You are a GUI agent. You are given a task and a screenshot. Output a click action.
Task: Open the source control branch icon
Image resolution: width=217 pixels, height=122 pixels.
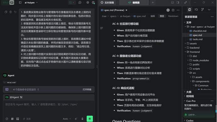(x=203, y=9)
